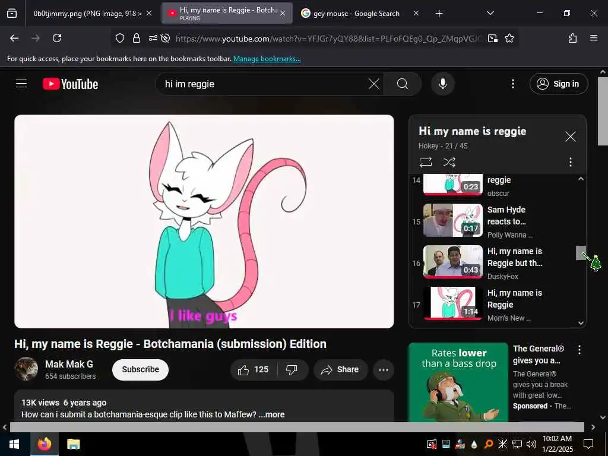Go back in browser history

pos(14,38)
